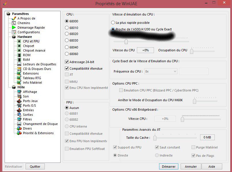Select Aucun FPU radio button
The image size is (232, 172).
click(67, 108)
